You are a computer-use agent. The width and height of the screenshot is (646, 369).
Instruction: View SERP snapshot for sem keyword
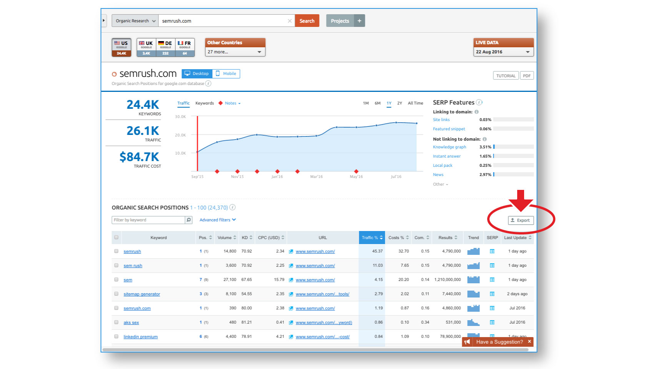tap(492, 280)
